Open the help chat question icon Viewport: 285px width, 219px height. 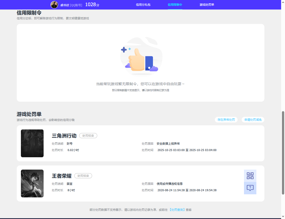coord(250,188)
